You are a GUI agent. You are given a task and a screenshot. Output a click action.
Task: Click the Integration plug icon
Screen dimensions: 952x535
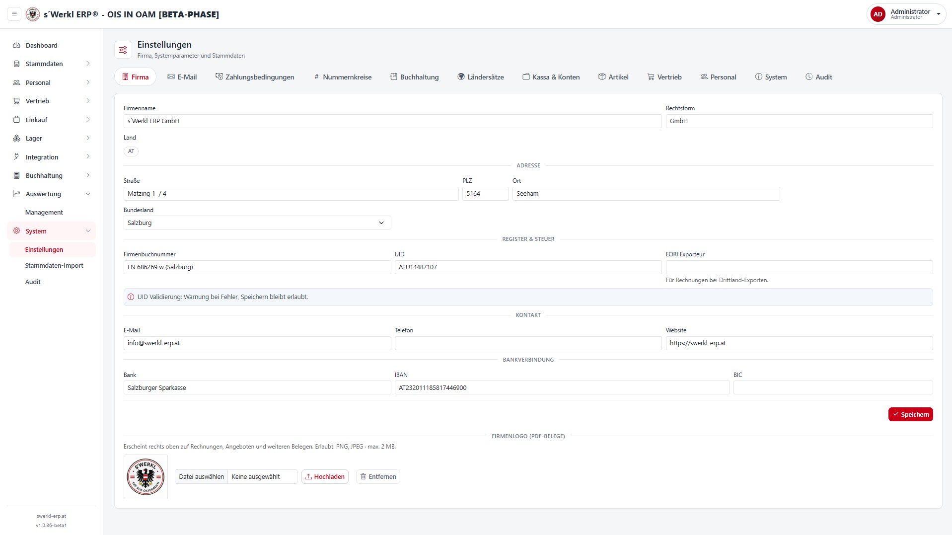click(x=16, y=157)
